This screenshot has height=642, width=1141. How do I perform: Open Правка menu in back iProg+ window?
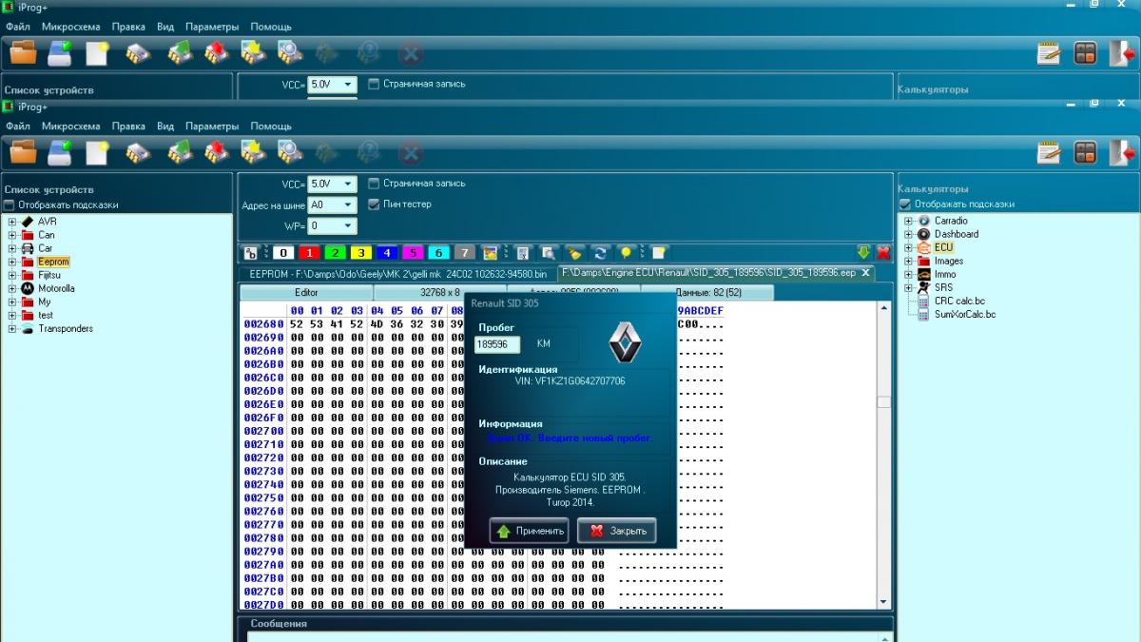pos(128,27)
